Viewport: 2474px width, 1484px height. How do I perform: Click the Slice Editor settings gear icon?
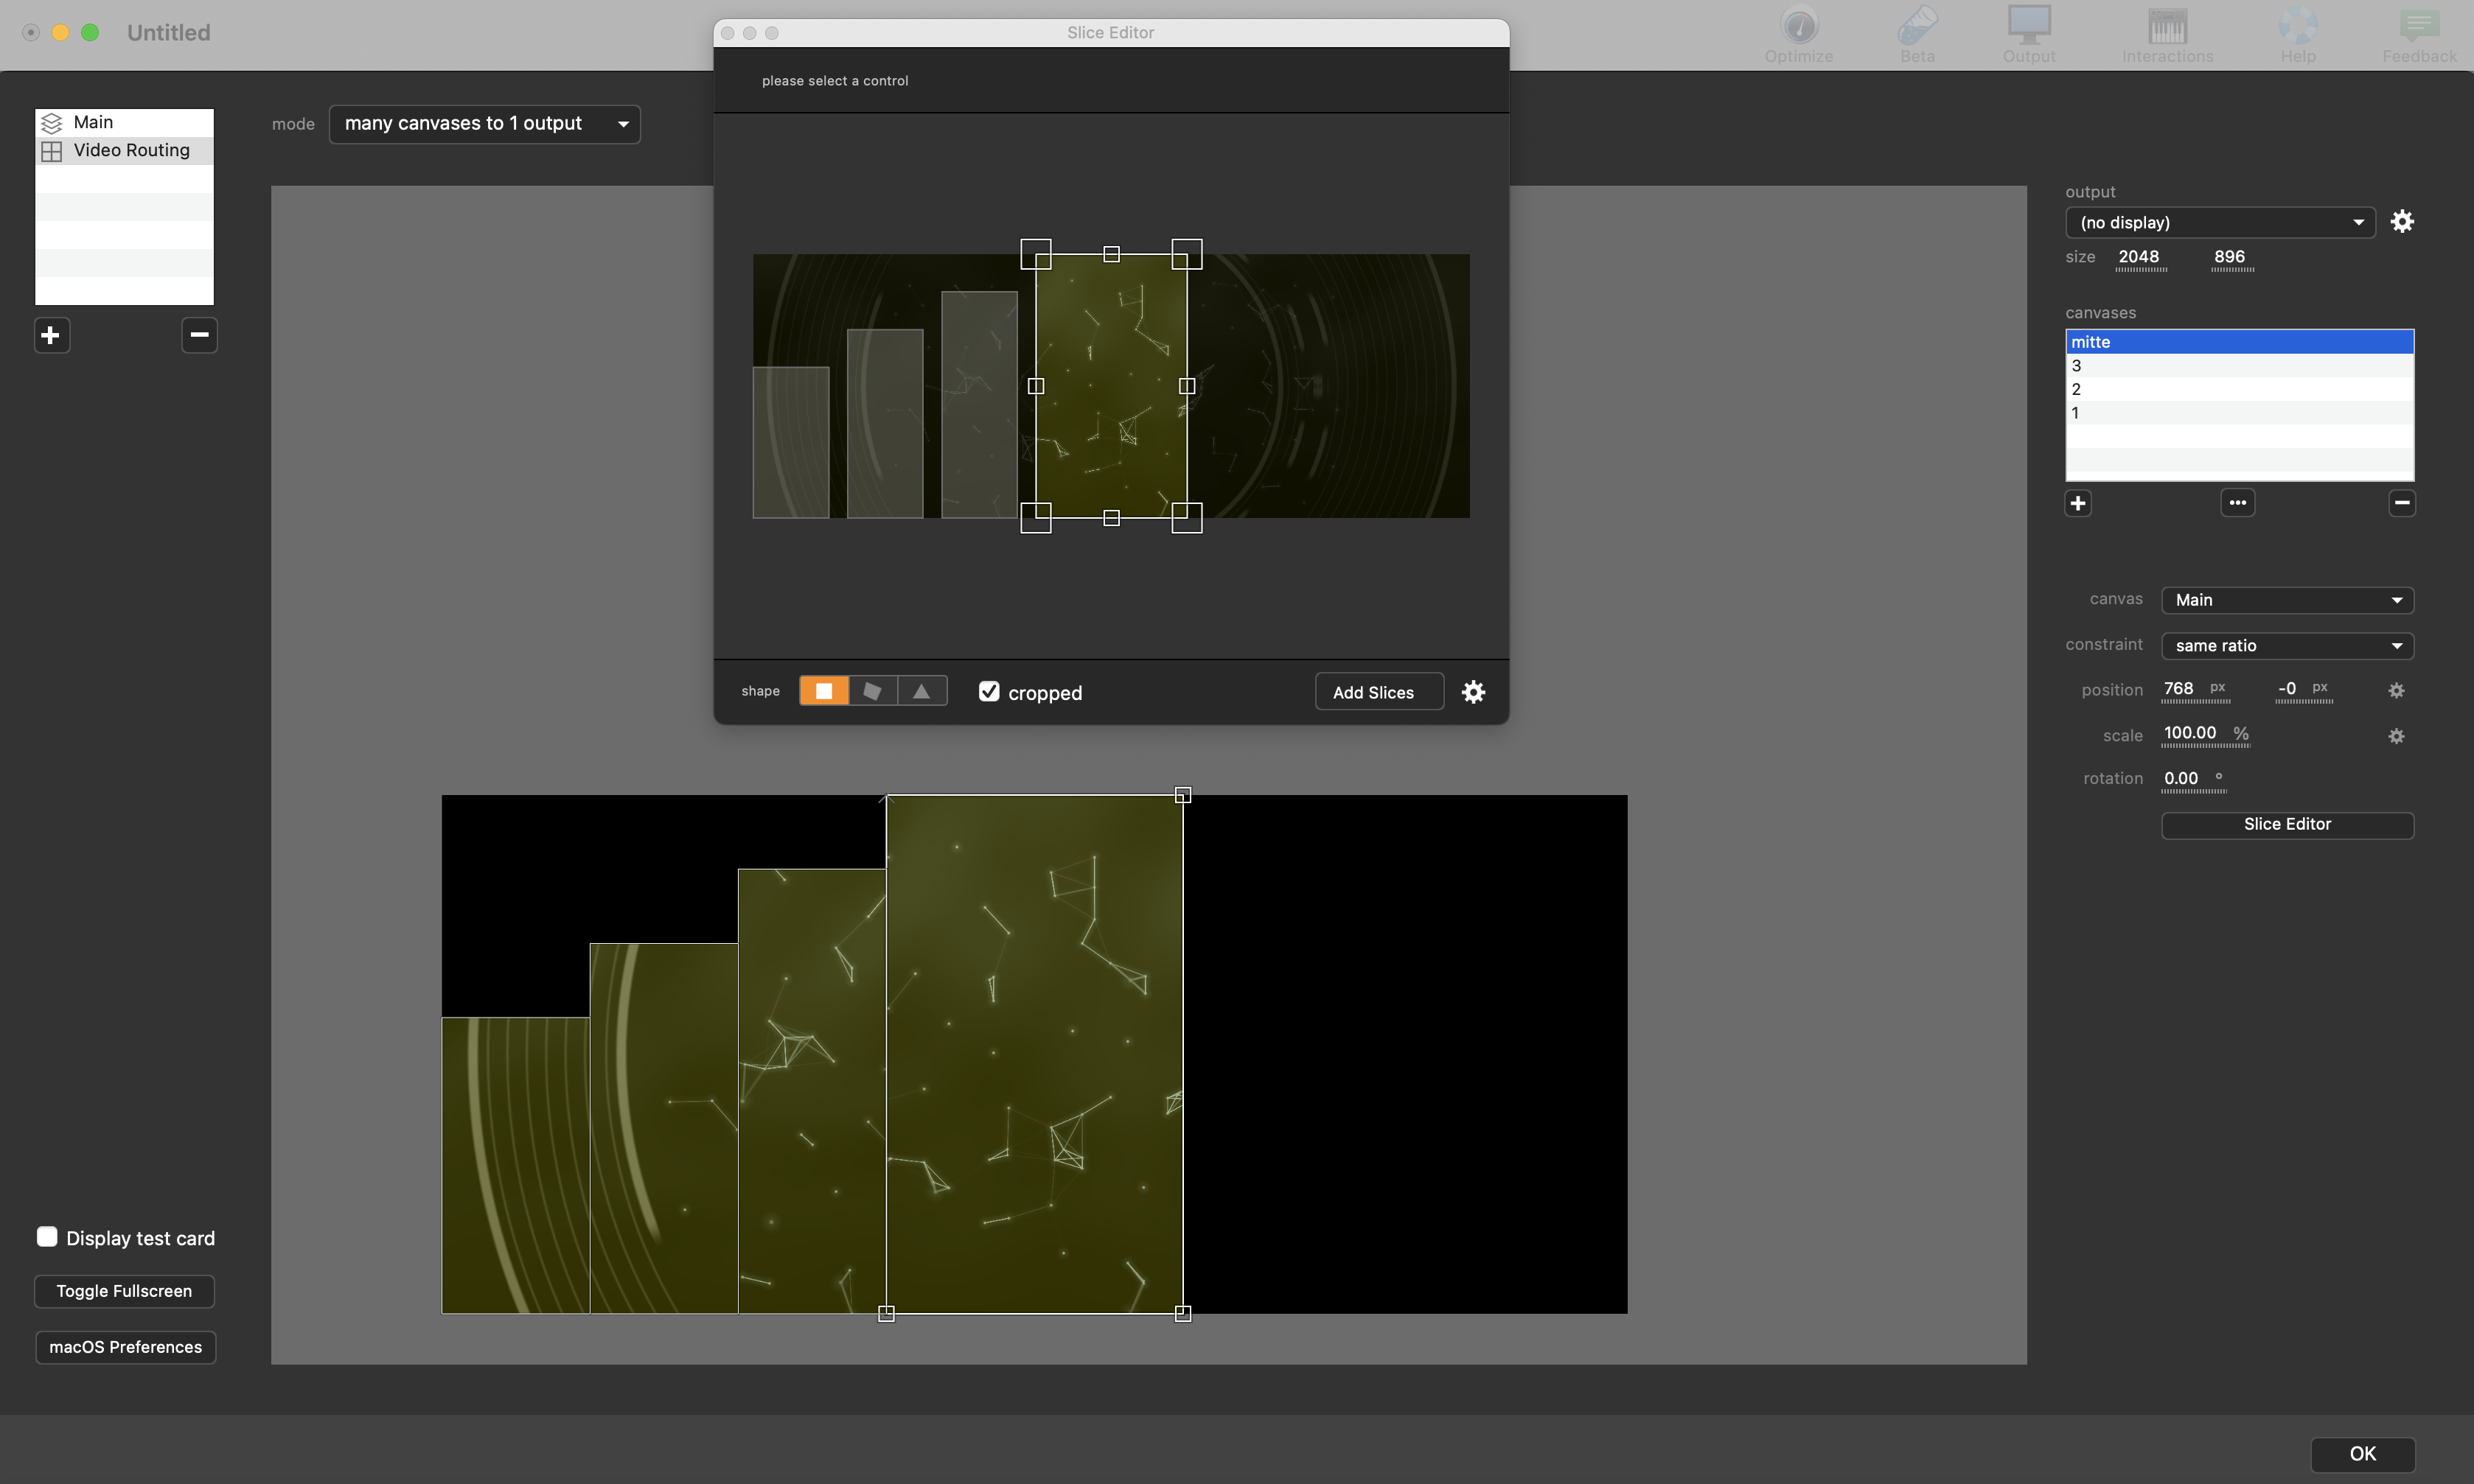[1472, 690]
